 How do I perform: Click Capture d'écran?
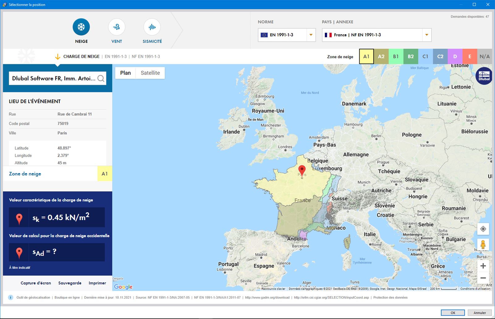[x=36, y=283]
